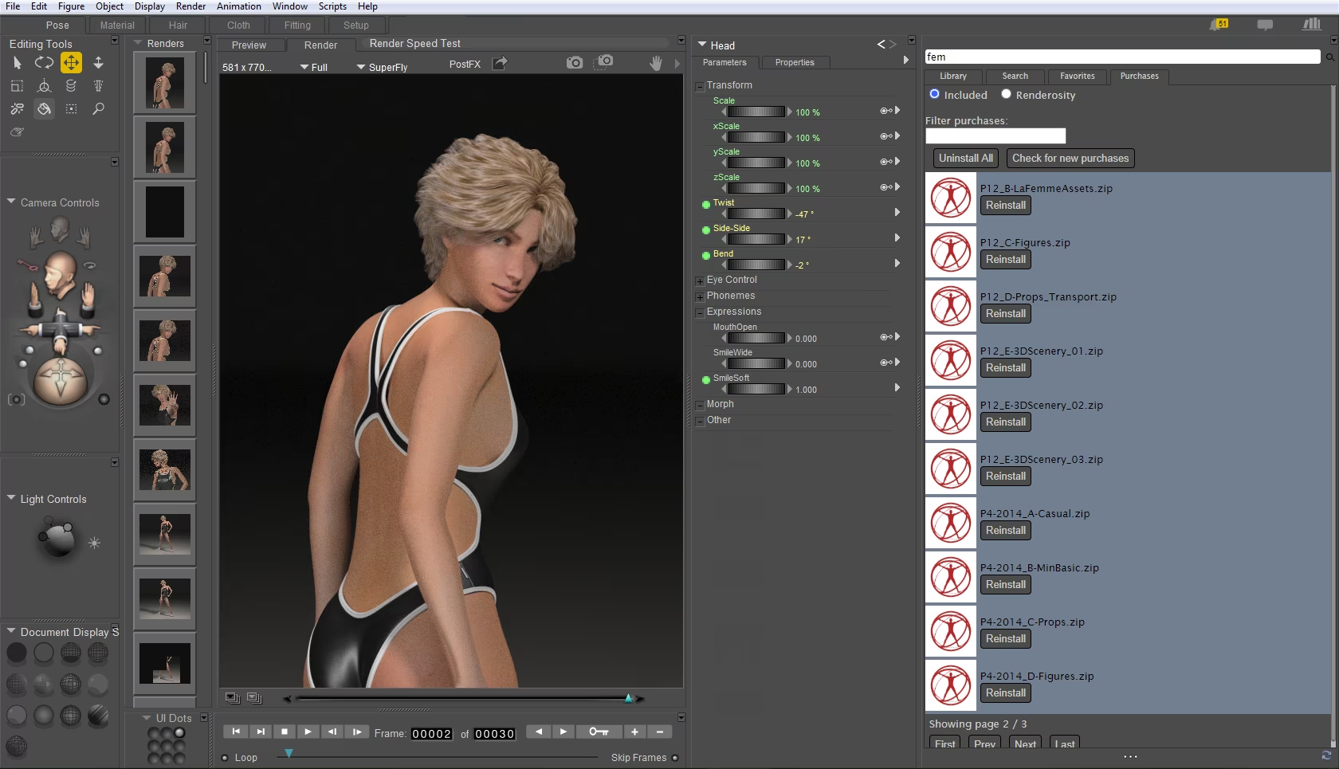Select the Renderosity radio button
The width and height of the screenshot is (1339, 769).
tap(1006, 94)
